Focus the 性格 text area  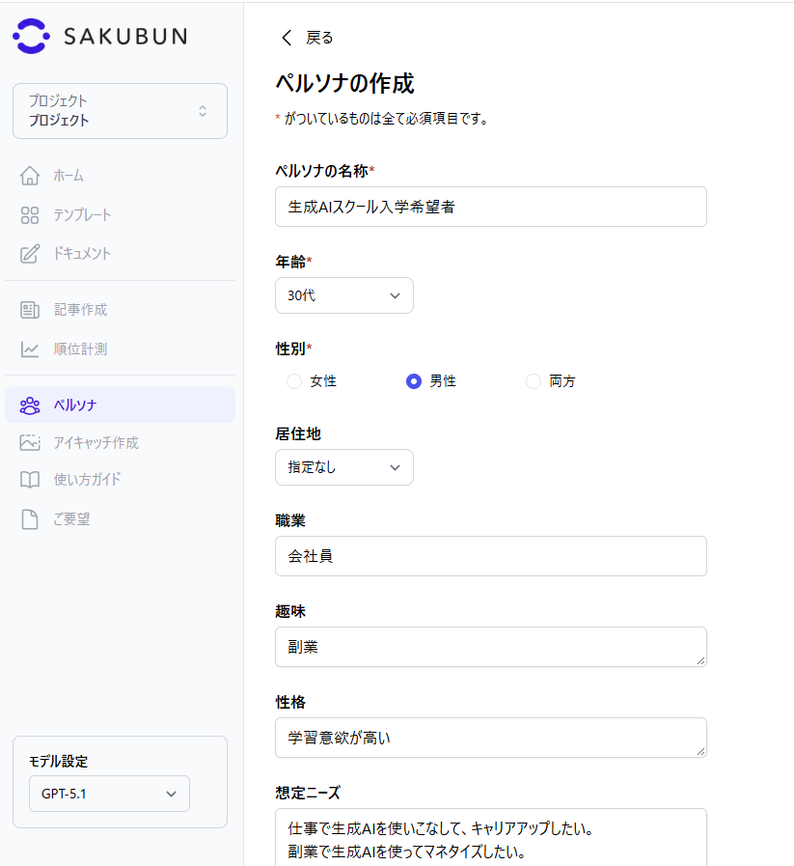(x=491, y=738)
